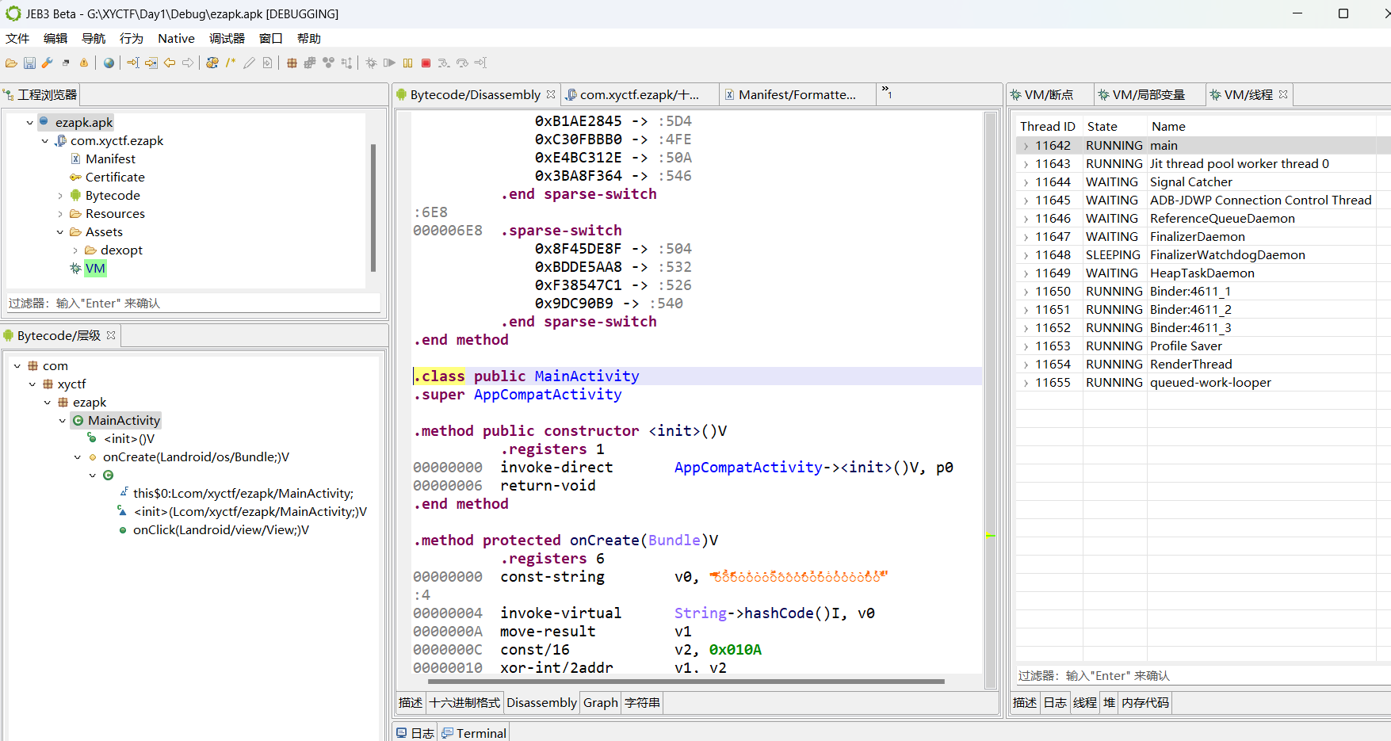Pause the debugger with pause icon
This screenshot has width=1391, height=741.
coord(407,63)
